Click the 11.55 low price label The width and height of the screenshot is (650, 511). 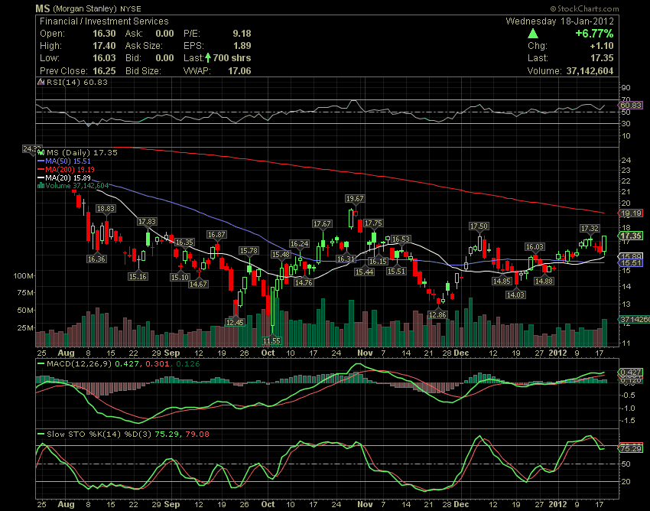pos(272,341)
